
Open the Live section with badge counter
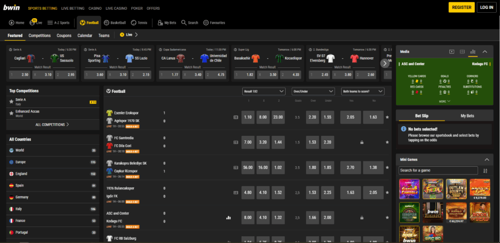[x=36, y=22]
